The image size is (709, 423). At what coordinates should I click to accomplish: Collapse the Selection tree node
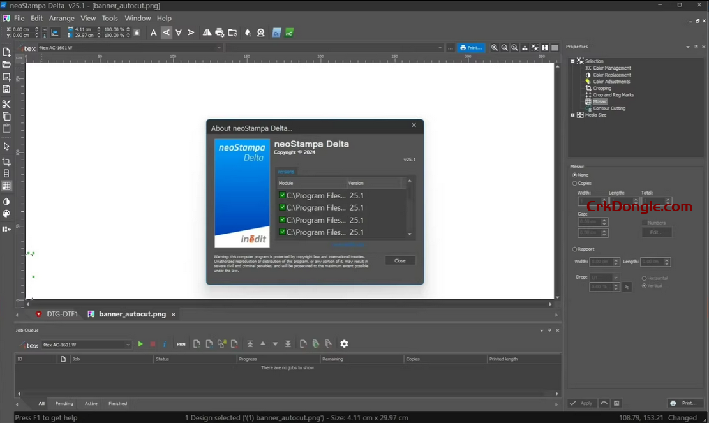(x=572, y=61)
